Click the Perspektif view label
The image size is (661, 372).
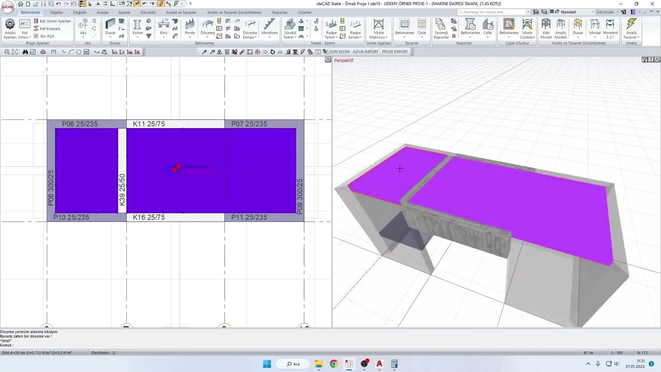344,60
